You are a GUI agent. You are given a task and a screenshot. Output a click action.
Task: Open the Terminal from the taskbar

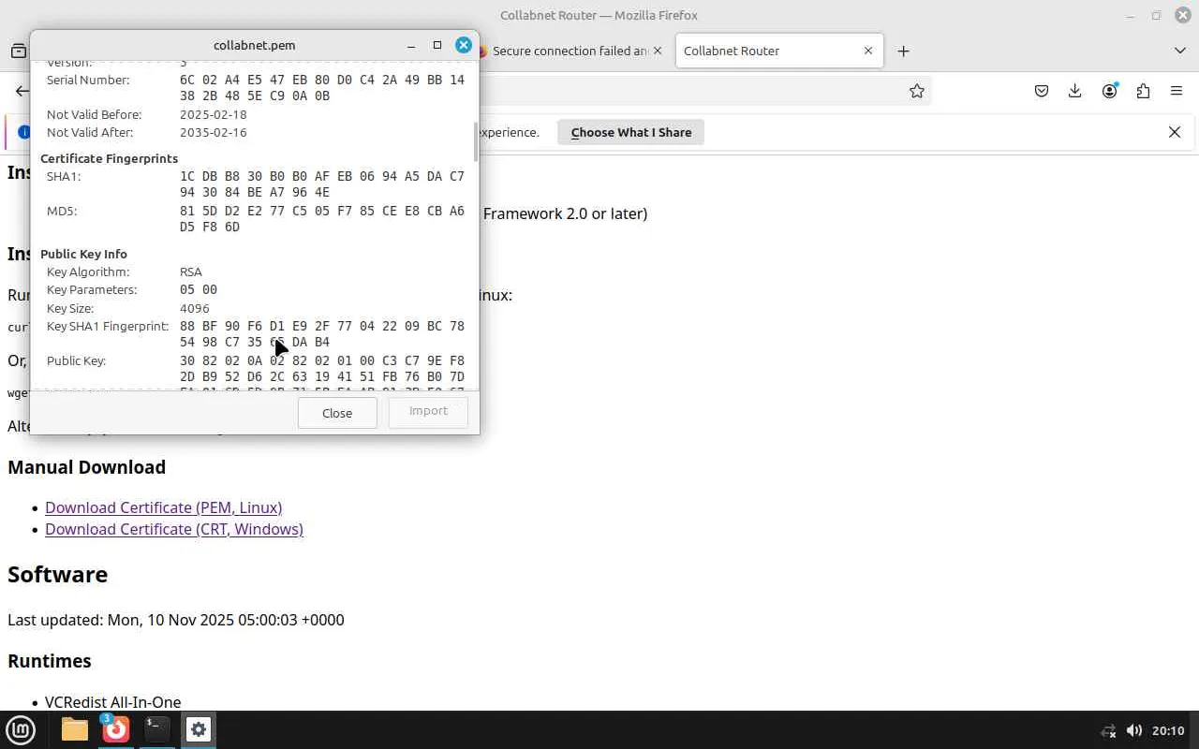(156, 729)
